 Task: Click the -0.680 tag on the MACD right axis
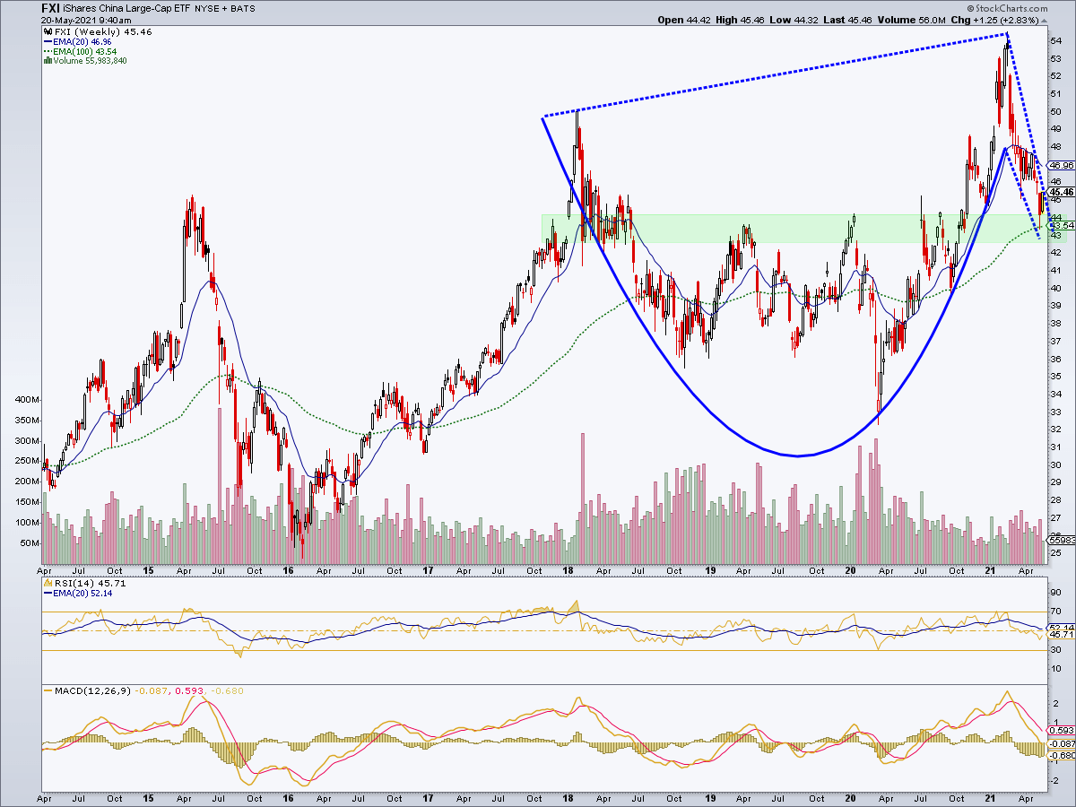click(x=1062, y=755)
